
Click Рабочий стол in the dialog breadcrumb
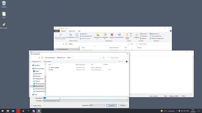tap(61, 58)
